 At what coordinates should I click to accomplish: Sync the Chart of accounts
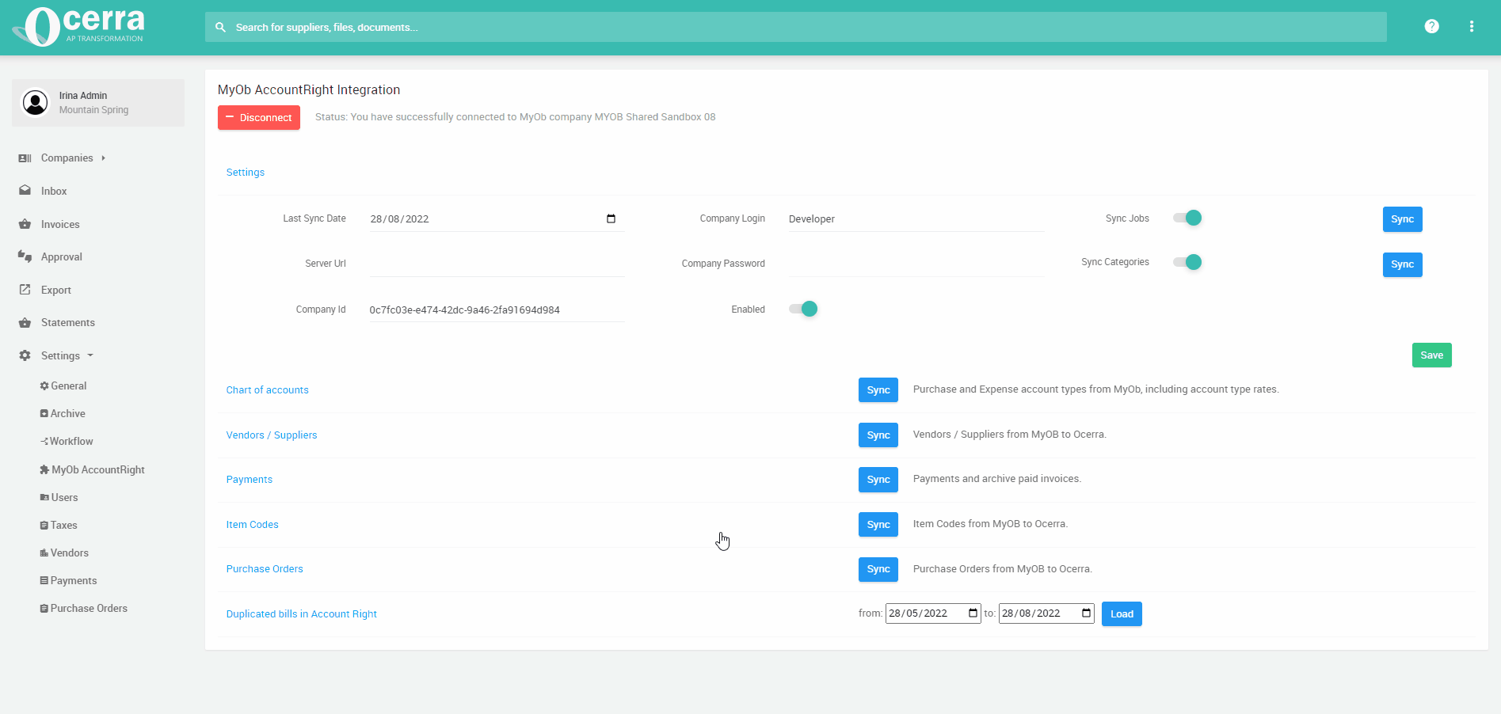click(878, 389)
